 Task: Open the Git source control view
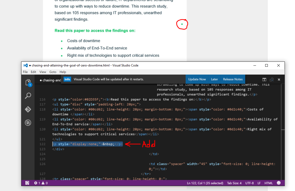click(28, 109)
